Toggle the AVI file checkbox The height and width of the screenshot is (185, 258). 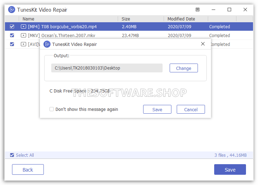coord(12,44)
